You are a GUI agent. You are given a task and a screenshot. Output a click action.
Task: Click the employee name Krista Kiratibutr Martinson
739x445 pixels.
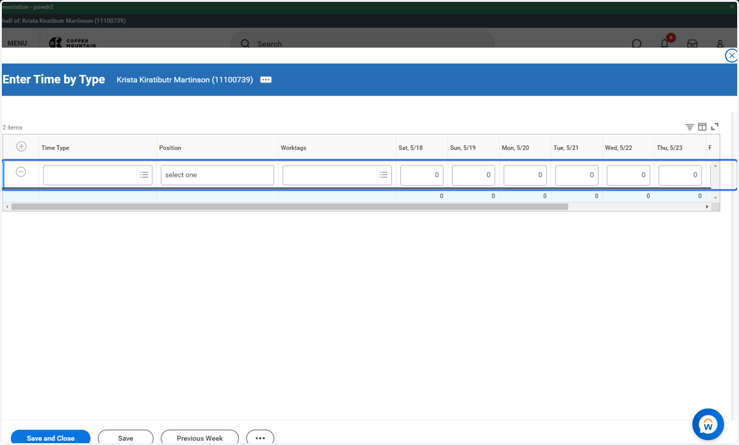point(185,80)
